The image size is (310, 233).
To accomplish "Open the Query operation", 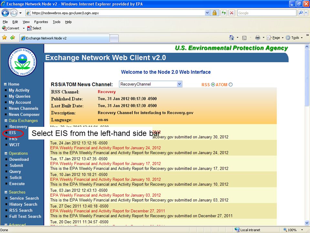I will tap(15, 172).
